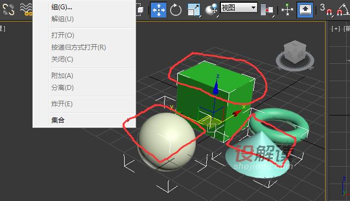The width and height of the screenshot is (350, 201).
Task: Click Use Pivot Point Center icon
Action: [267, 10]
